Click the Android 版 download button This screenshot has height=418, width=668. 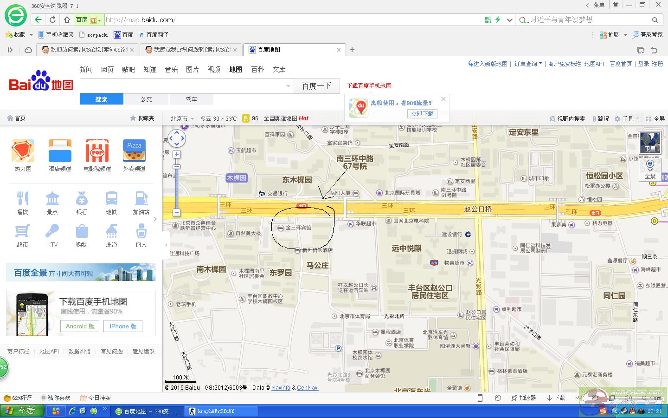click(x=80, y=326)
